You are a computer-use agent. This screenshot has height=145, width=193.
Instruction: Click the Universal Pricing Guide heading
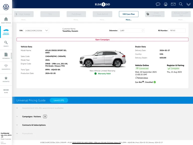[31, 100]
